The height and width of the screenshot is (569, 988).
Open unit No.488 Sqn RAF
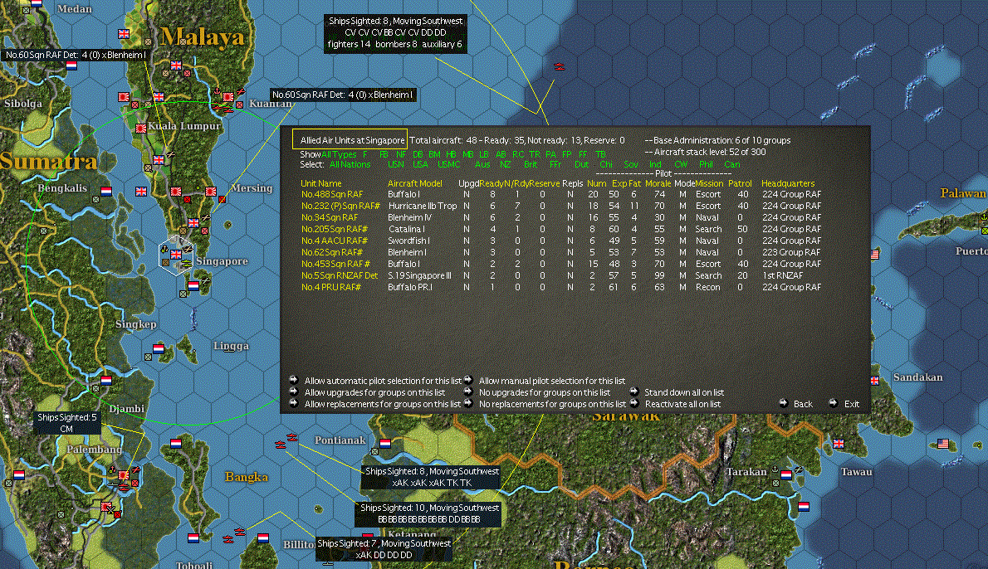[332, 194]
